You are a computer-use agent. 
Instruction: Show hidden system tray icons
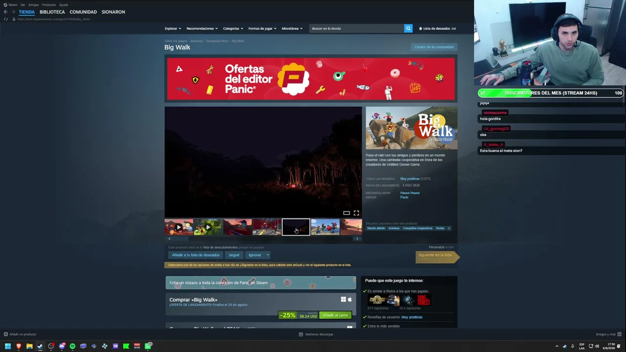557,346
